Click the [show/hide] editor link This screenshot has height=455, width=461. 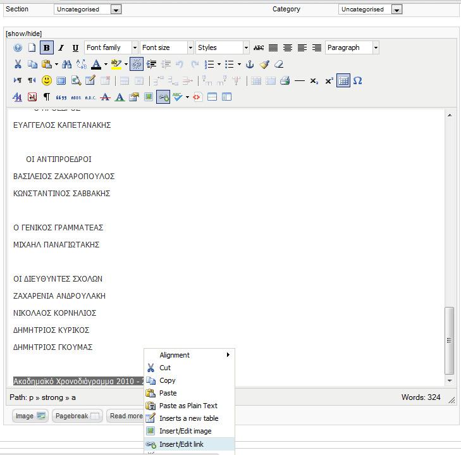point(24,34)
